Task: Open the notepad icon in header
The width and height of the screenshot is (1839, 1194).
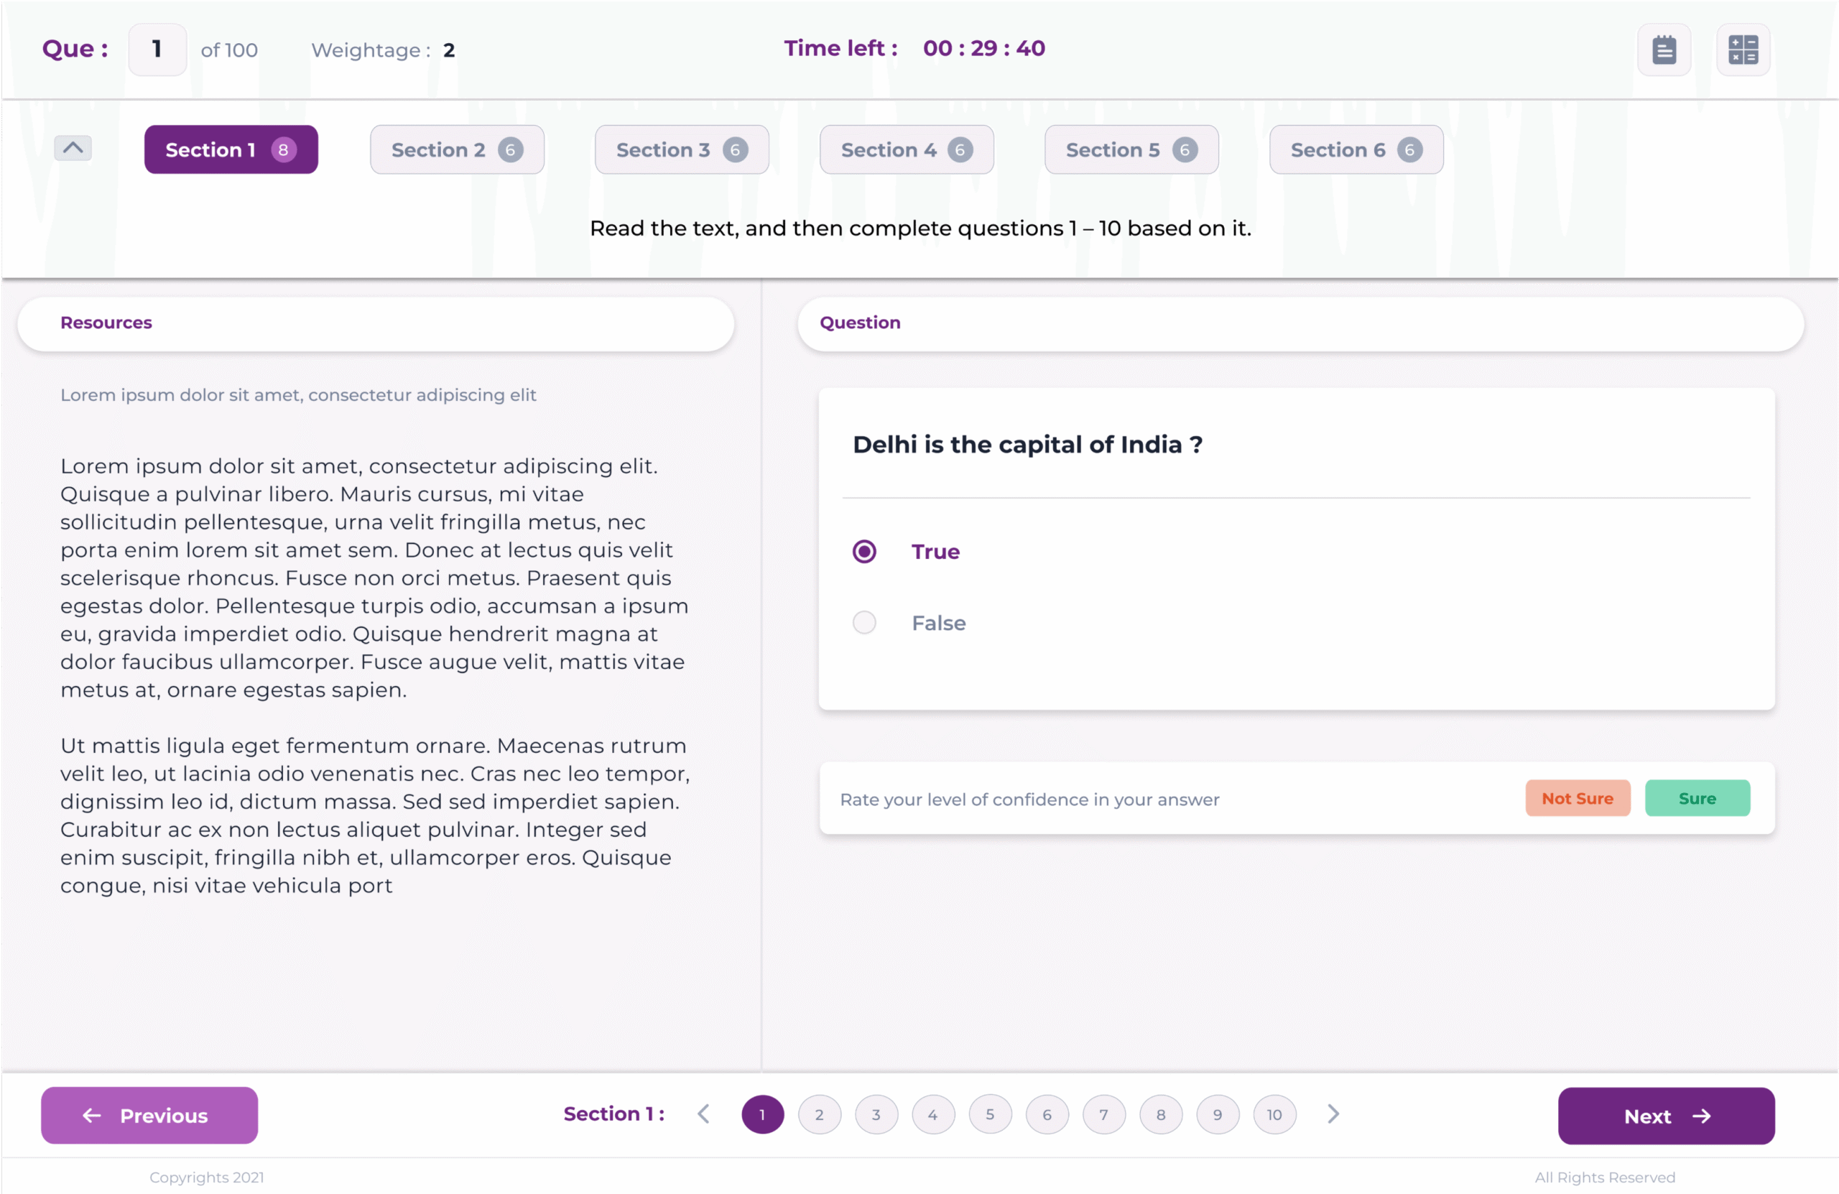Action: [x=1664, y=50]
